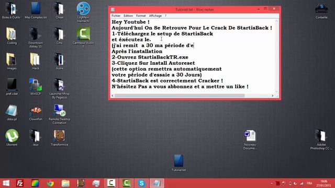This screenshot has height=188, width=335.
Task: Click the network signal tray icon
Action: click(x=301, y=183)
